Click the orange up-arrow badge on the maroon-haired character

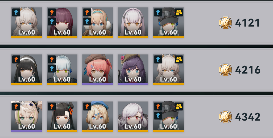[x=52, y=12]
